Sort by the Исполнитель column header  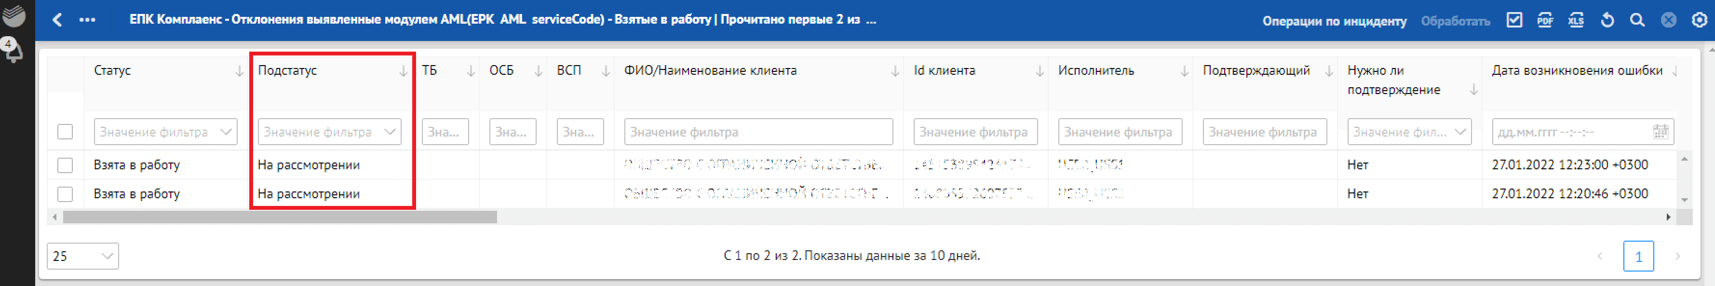1096,71
